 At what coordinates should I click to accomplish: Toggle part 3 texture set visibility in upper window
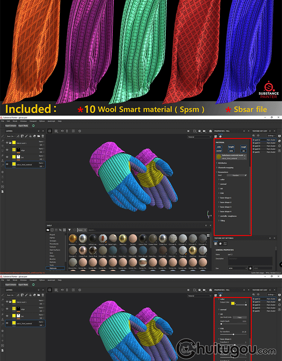pos(254,143)
